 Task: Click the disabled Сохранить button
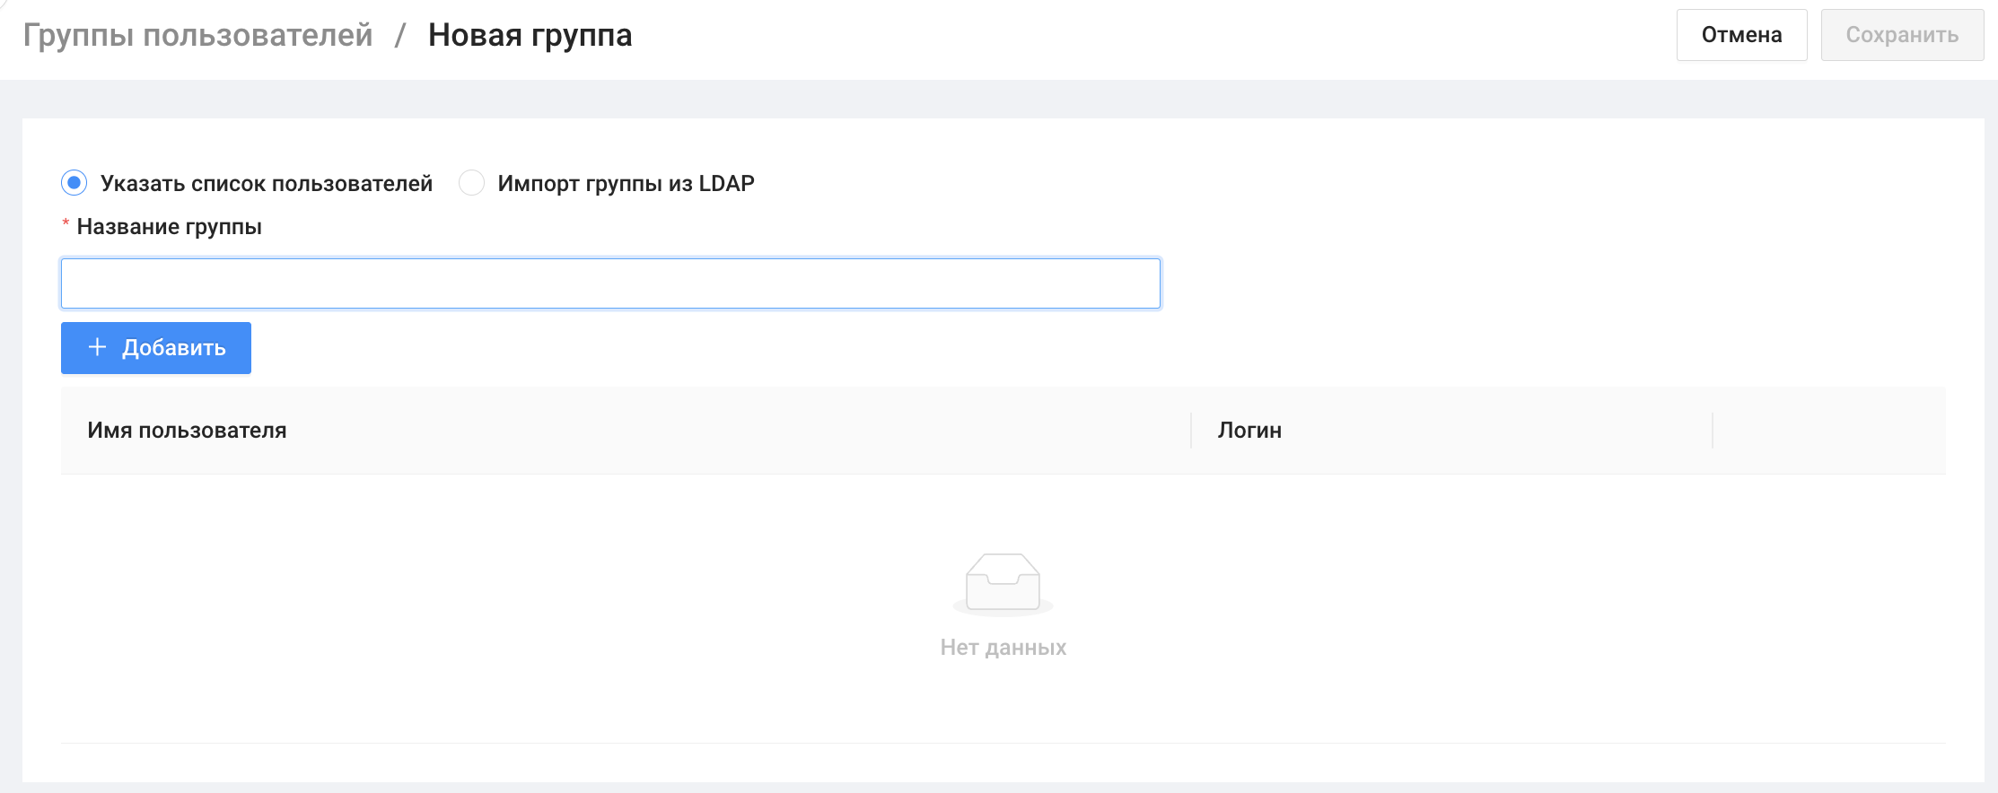pyautogui.click(x=1902, y=35)
